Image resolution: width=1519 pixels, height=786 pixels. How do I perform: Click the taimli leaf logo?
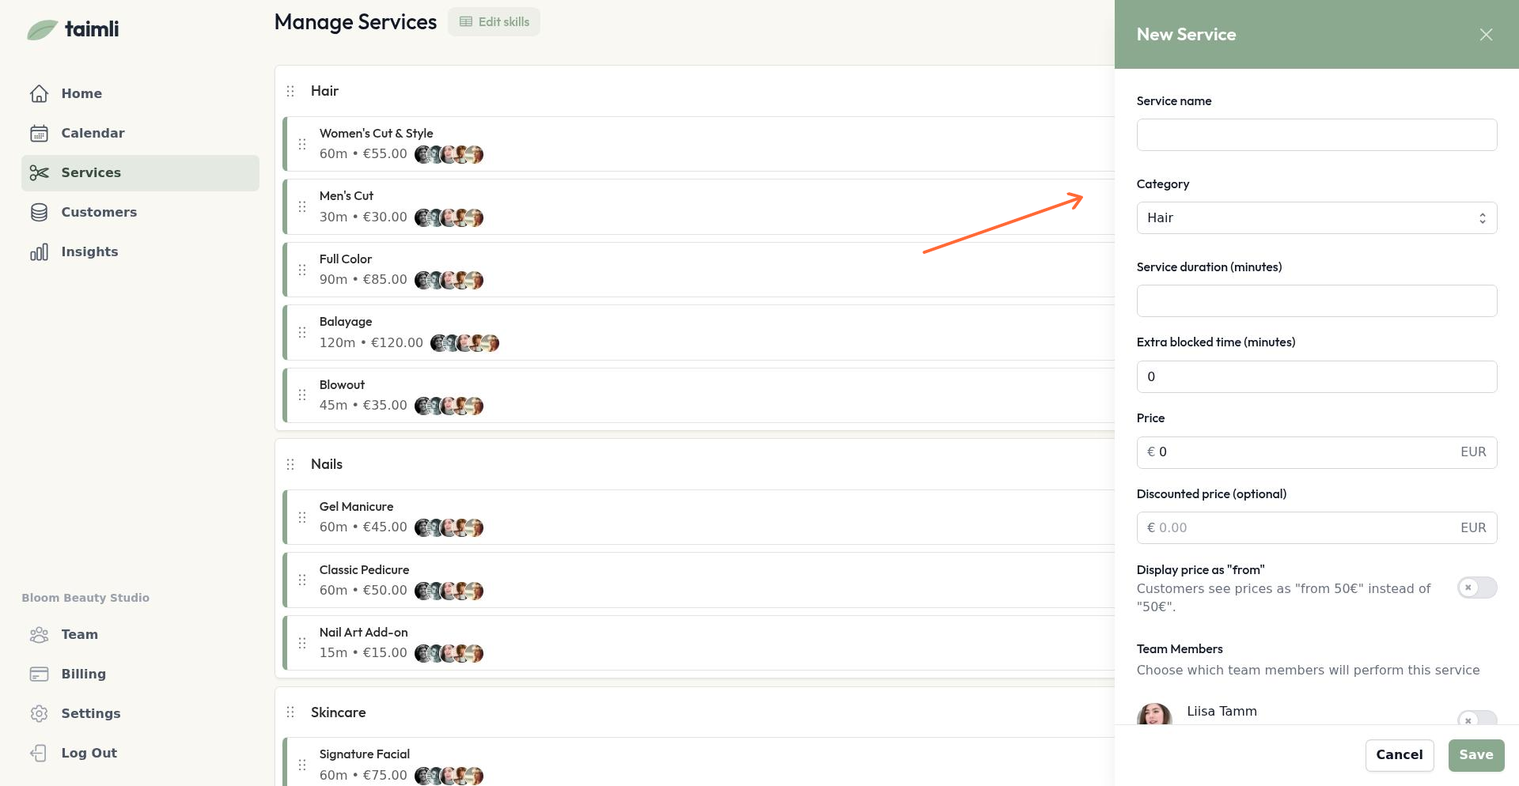(x=43, y=30)
